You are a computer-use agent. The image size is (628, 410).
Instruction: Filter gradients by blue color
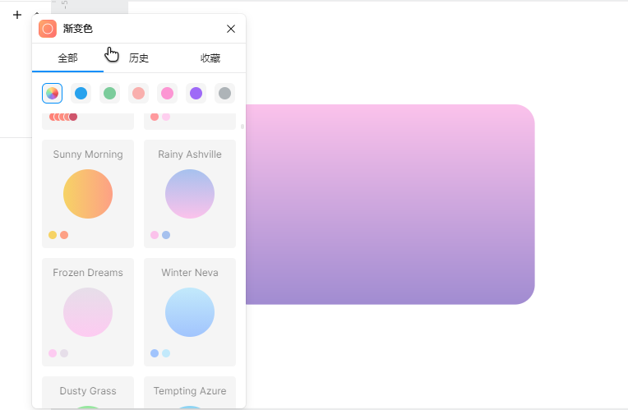[81, 94]
